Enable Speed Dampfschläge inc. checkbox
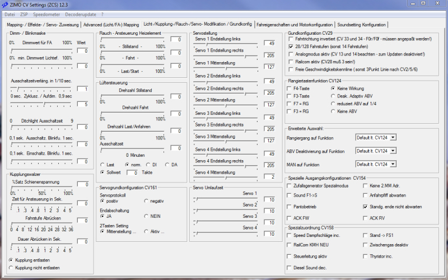Screen dimensions: 448x280 [289, 235]
